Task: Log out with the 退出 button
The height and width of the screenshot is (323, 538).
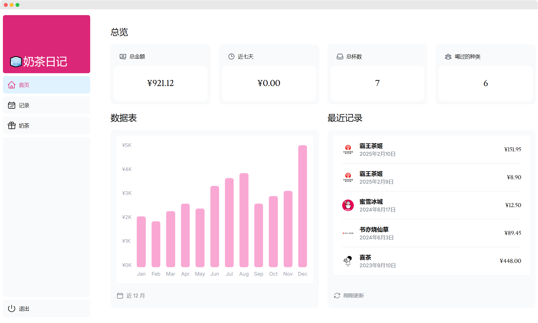Action: click(47, 308)
